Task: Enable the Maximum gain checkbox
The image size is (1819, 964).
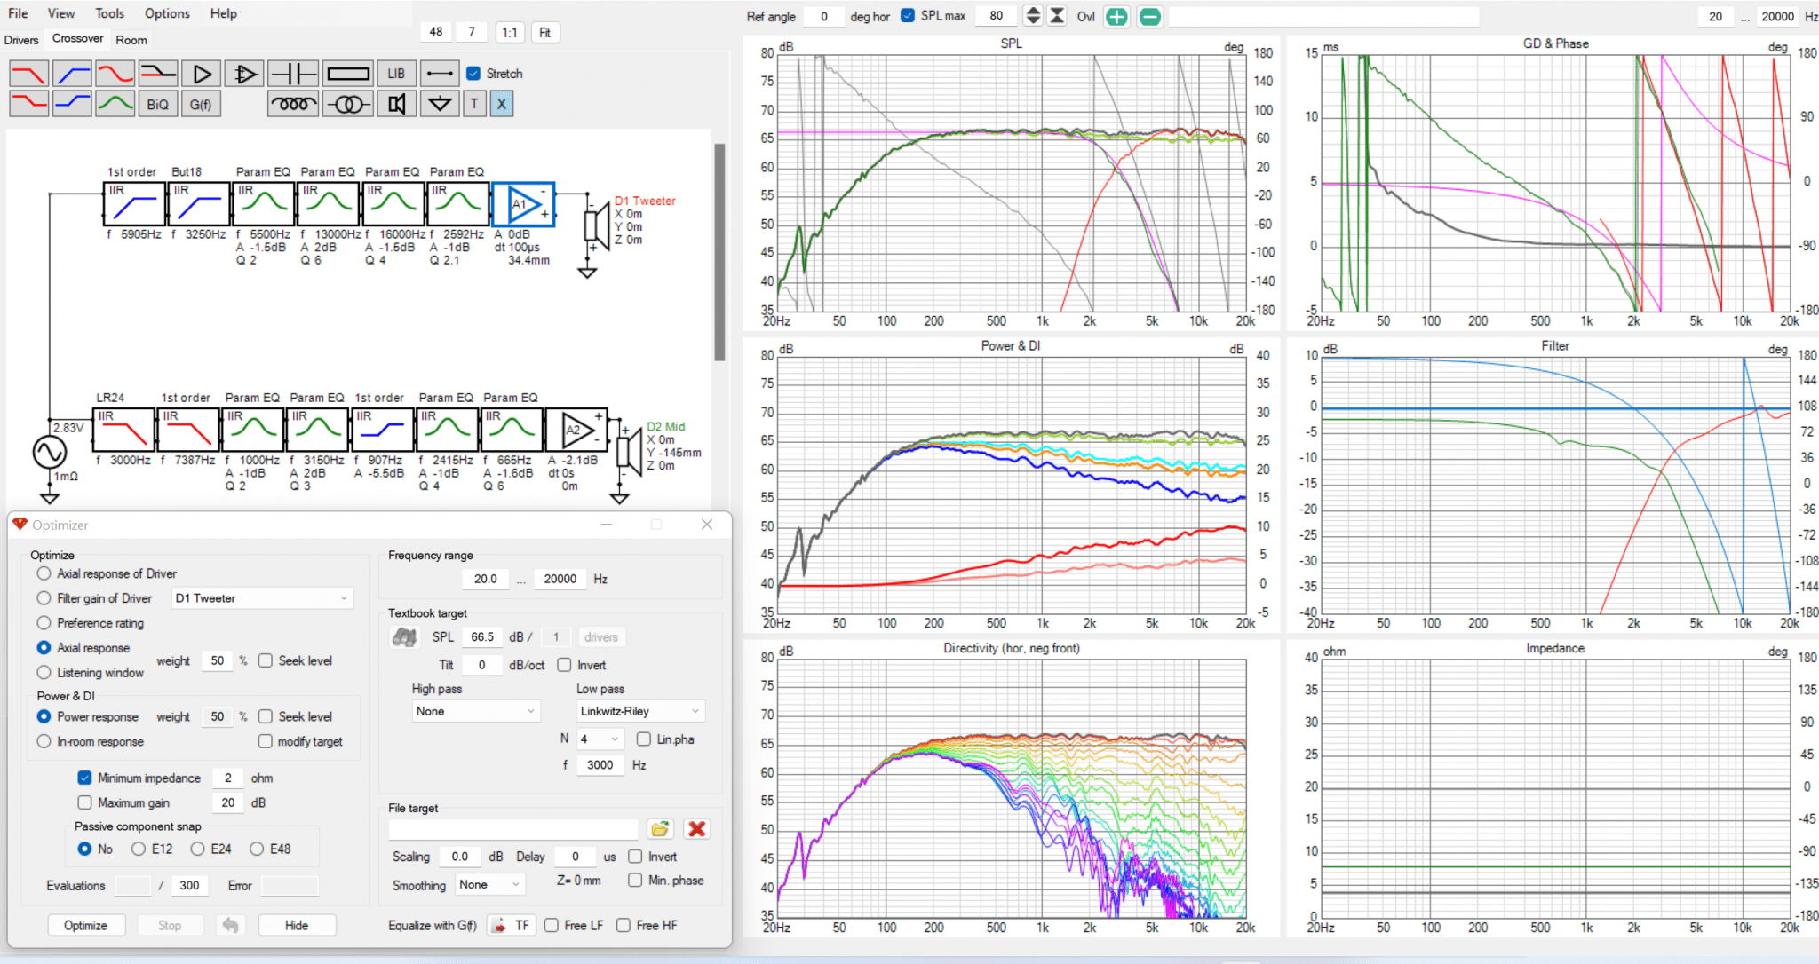Action: coord(84,802)
